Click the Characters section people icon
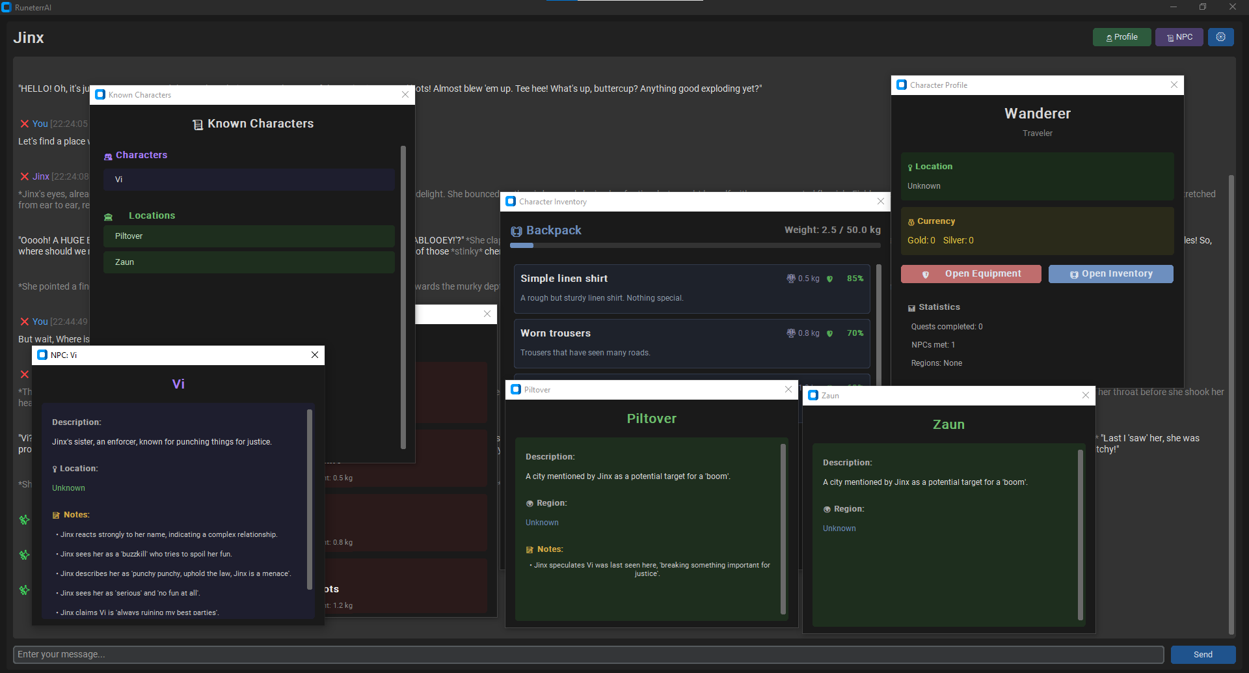Image resolution: width=1249 pixels, height=673 pixels. click(108, 156)
